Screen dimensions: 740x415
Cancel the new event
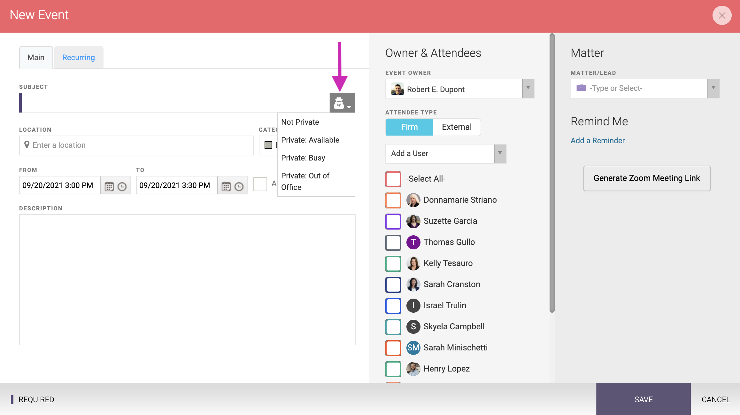(716, 399)
